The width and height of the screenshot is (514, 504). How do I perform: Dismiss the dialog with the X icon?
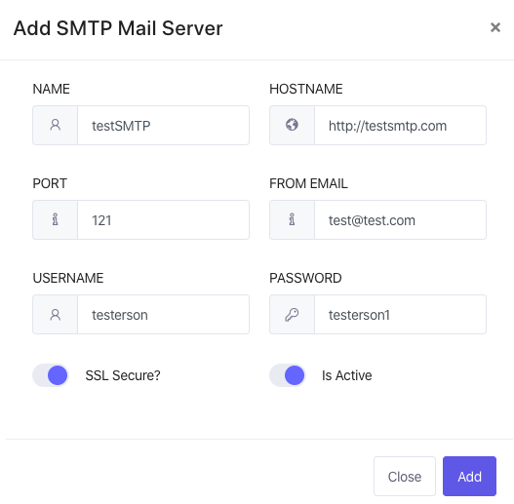click(495, 27)
